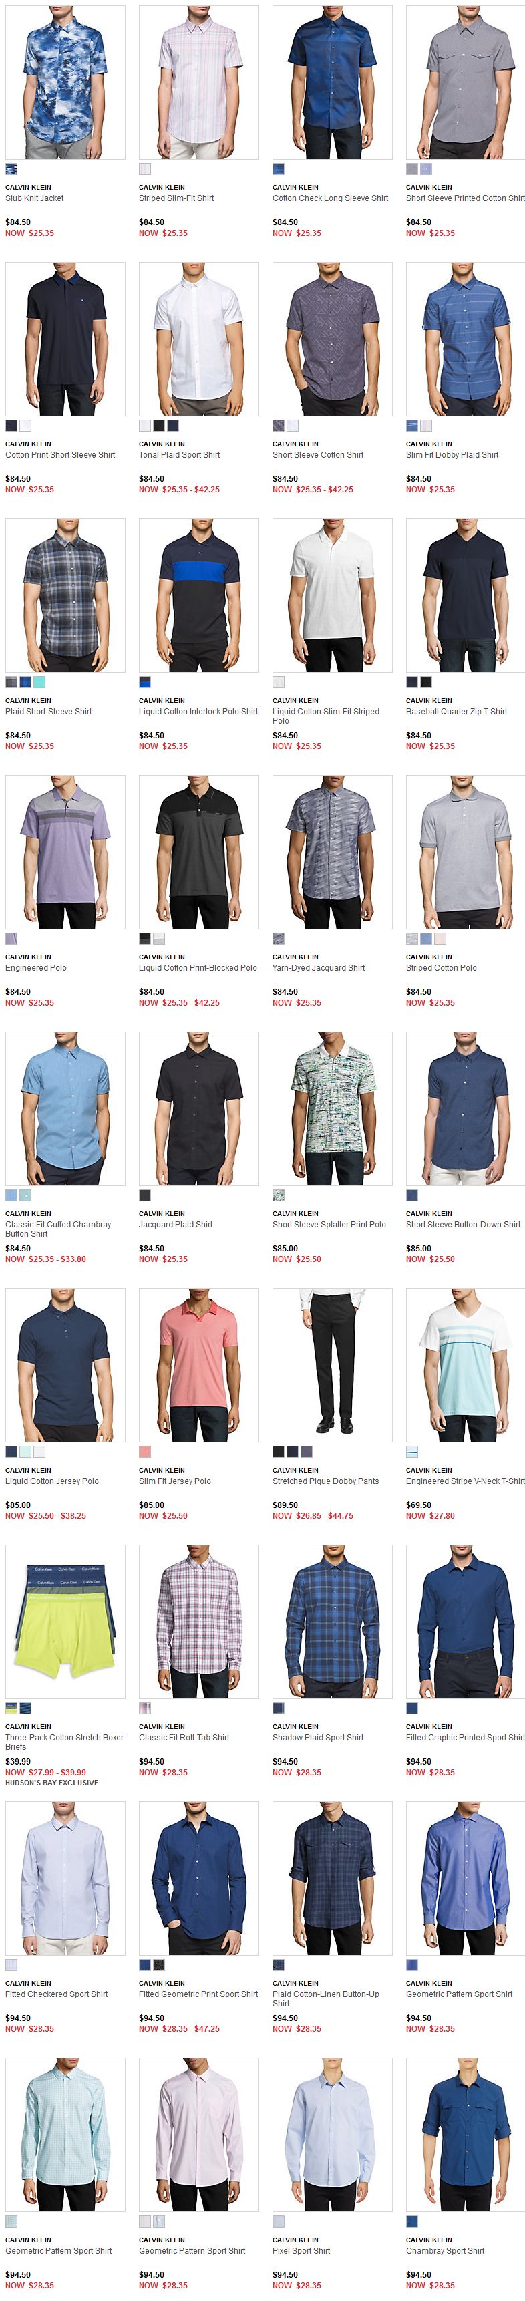The image size is (525, 2301).
Task: Open Fitted Checkered Sport Shirt link
Action: click(x=56, y=1994)
